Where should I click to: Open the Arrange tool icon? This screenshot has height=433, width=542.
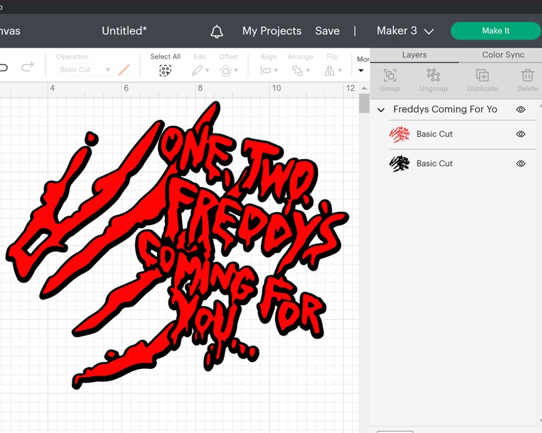click(x=297, y=71)
